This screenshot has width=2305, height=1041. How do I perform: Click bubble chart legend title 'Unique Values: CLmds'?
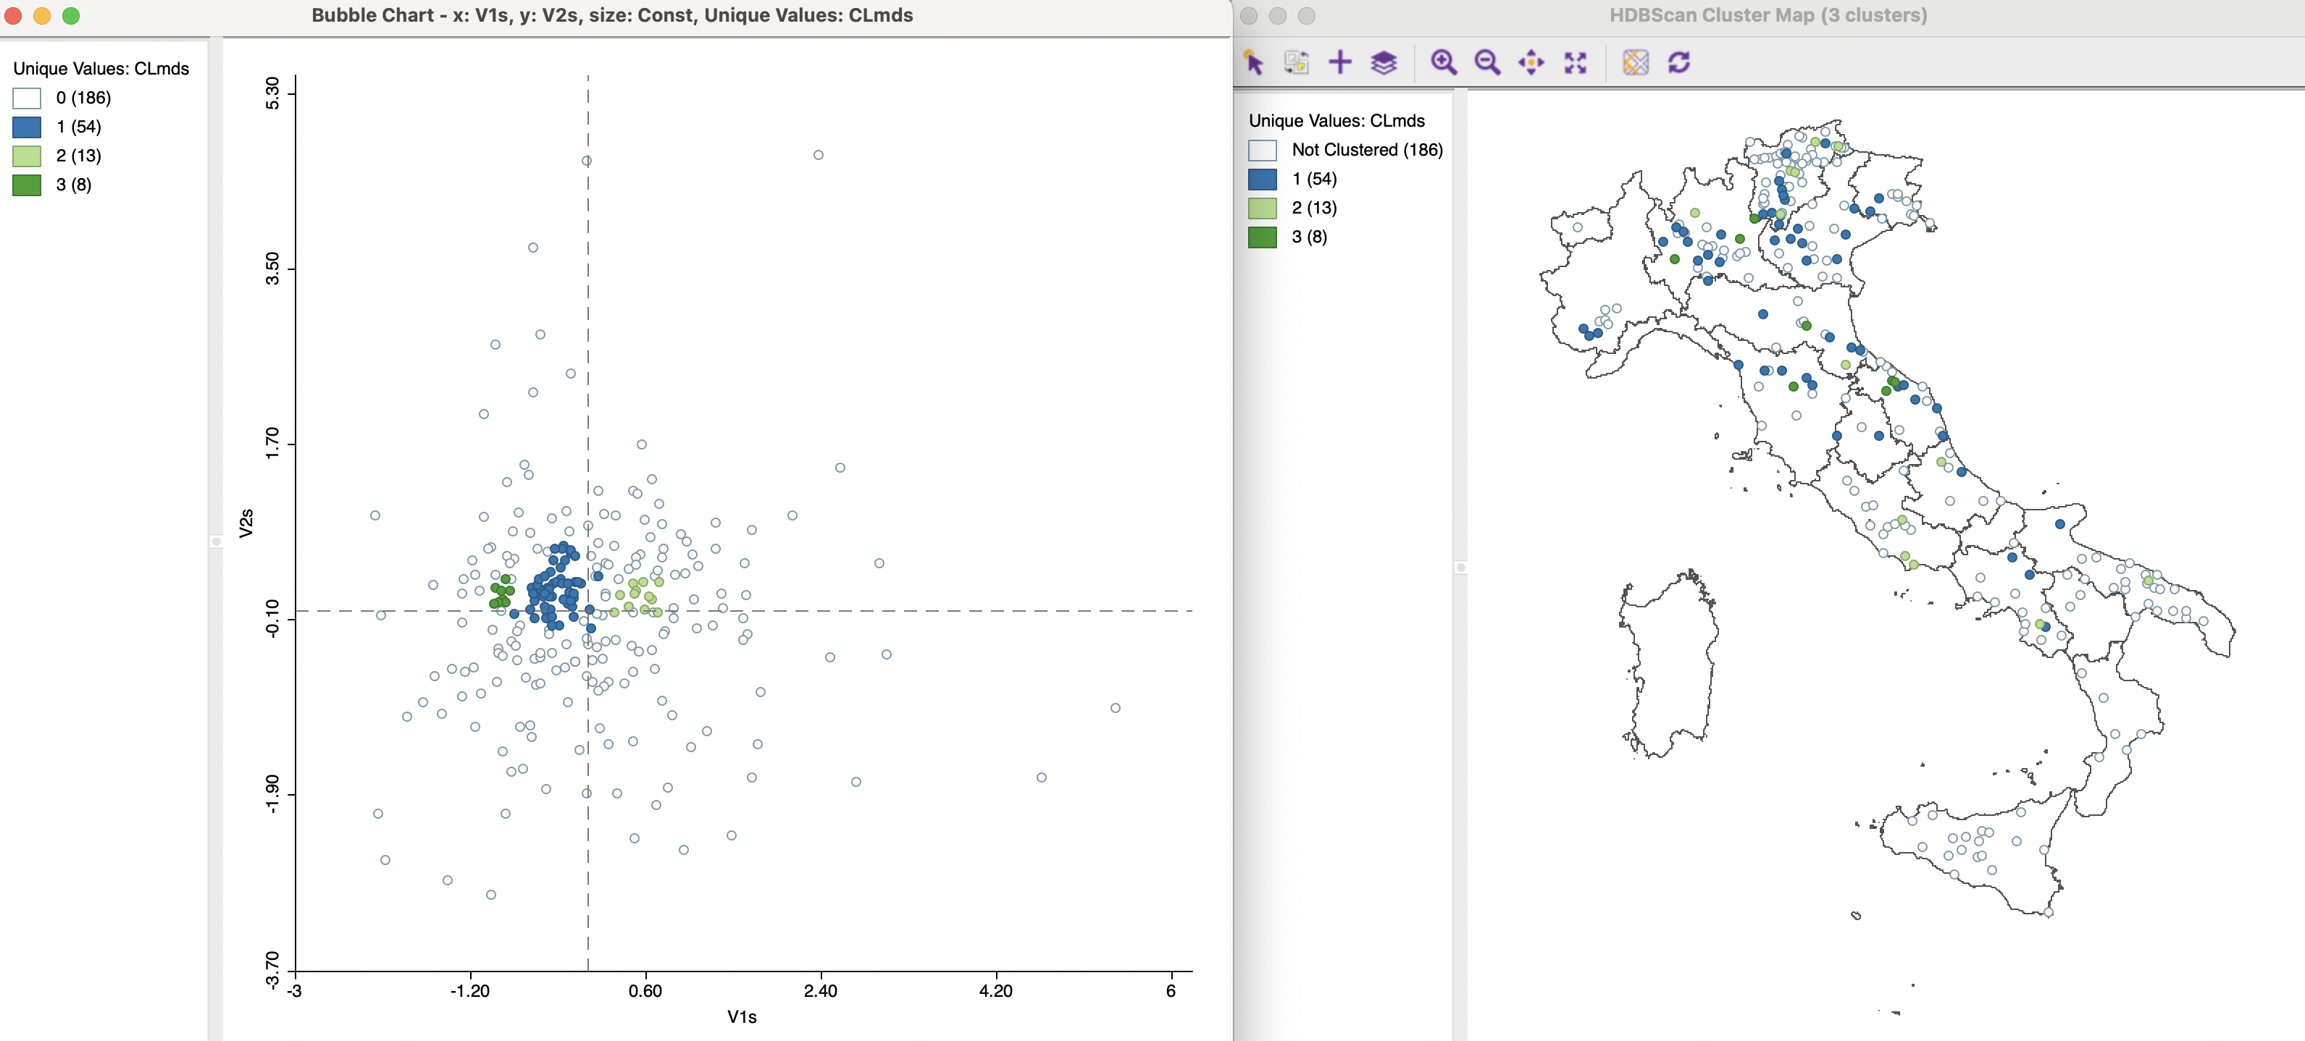coord(101,69)
